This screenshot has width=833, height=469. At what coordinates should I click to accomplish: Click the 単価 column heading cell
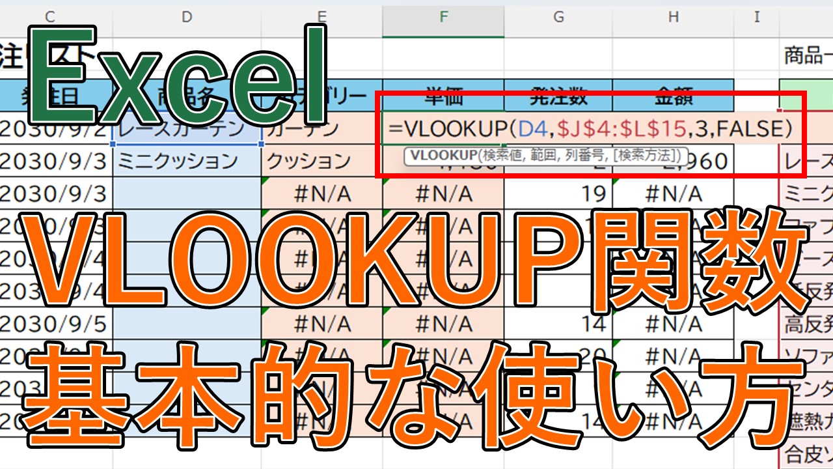(x=443, y=96)
